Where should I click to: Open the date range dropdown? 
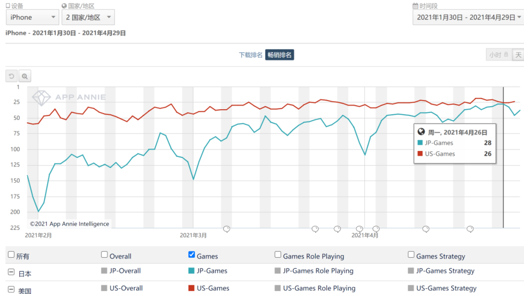tap(468, 17)
